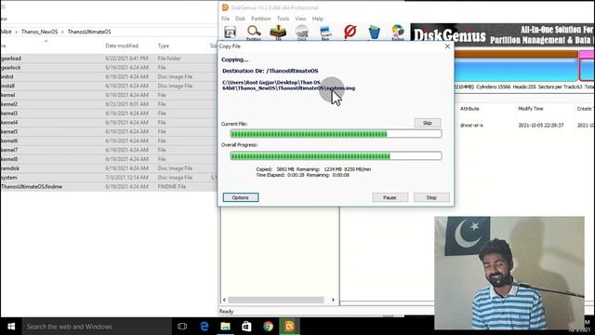The image size is (595, 335).
Task: Expand chevron before ThanosUltimateOS in address bar
Action: [x=62, y=32]
